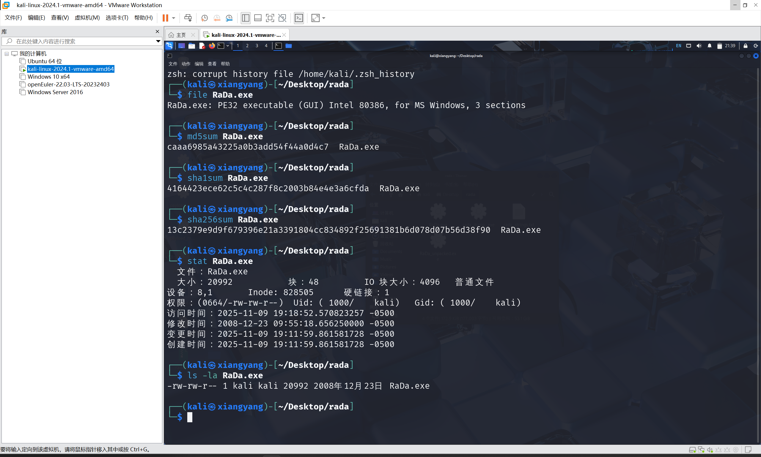The image size is (761, 457).
Task: Click the take snapshot clock icon
Action: (204, 18)
